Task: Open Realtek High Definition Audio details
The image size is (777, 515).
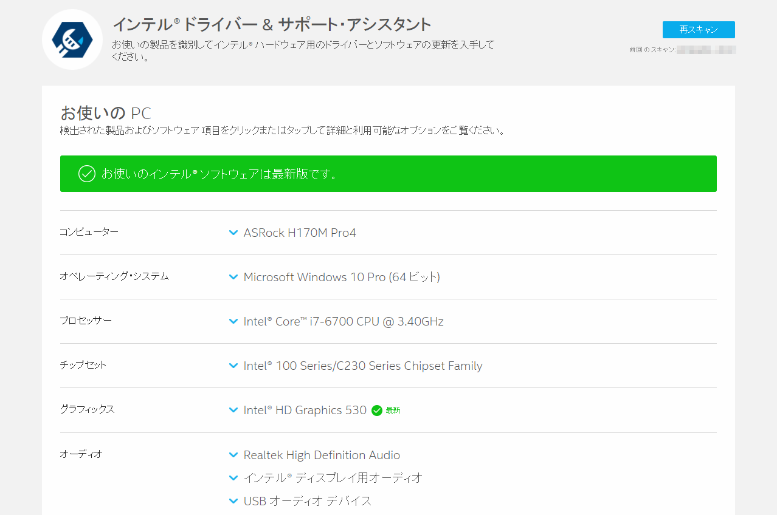Action: tap(322, 455)
